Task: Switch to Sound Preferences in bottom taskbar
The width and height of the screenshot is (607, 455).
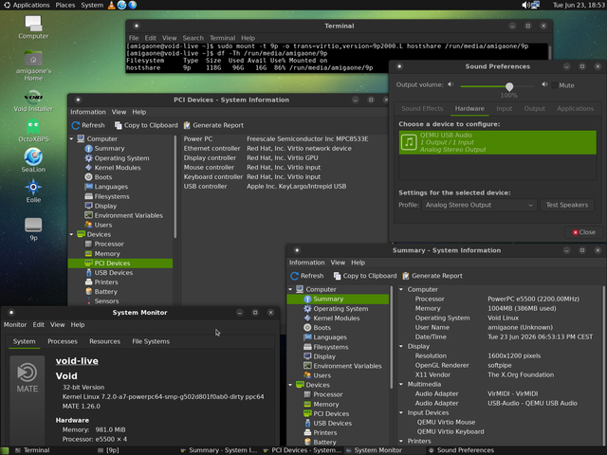Action: click(462, 450)
